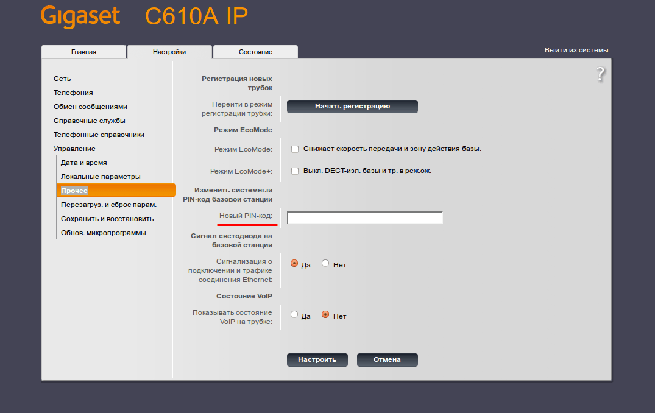Focus the Новый PIN-код input field
Viewport: 655px width, 413px height.
click(365, 218)
